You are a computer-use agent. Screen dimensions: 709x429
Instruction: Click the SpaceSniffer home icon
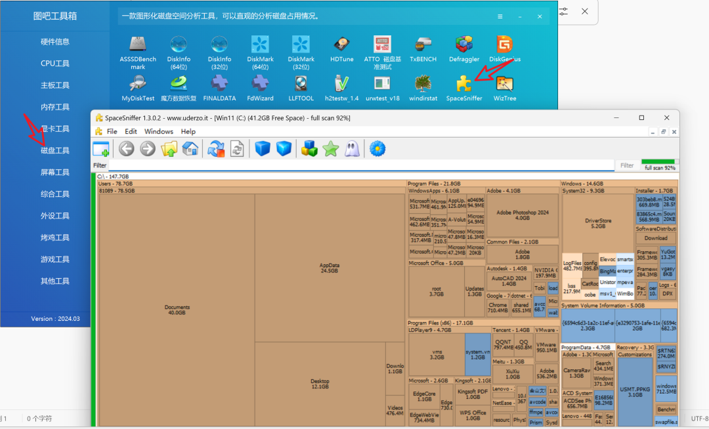(x=190, y=148)
